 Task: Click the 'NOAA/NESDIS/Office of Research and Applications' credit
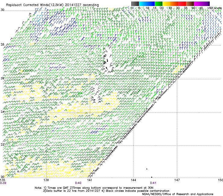point(177,194)
